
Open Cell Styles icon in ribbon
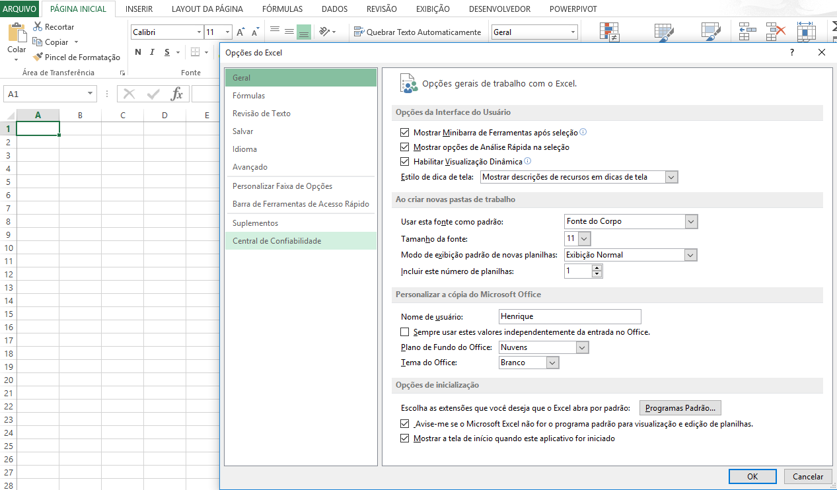(711, 32)
